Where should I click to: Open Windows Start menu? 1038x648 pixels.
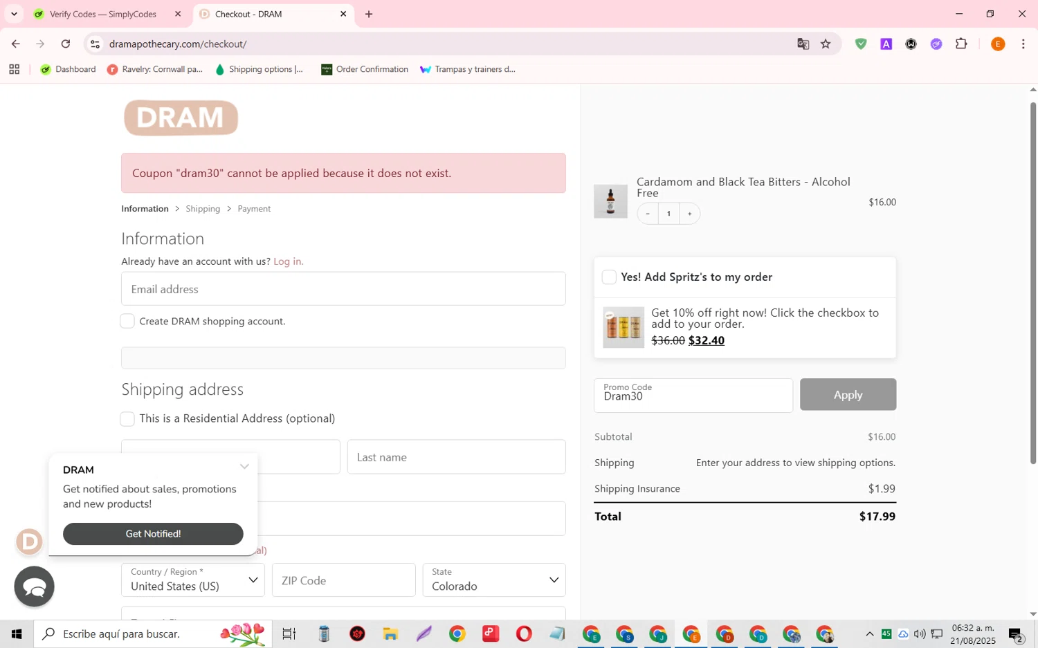point(17,633)
